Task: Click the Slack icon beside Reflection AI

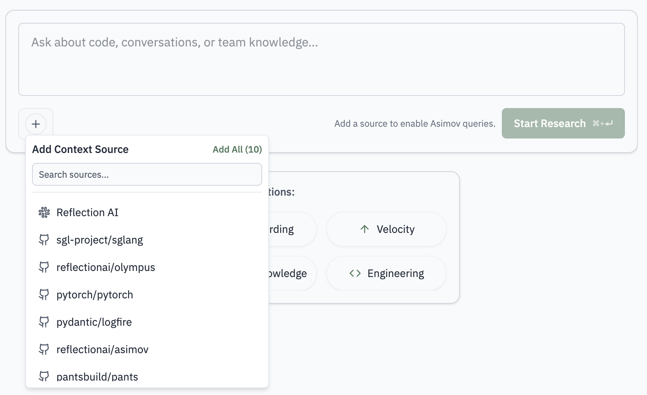Action: click(44, 212)
